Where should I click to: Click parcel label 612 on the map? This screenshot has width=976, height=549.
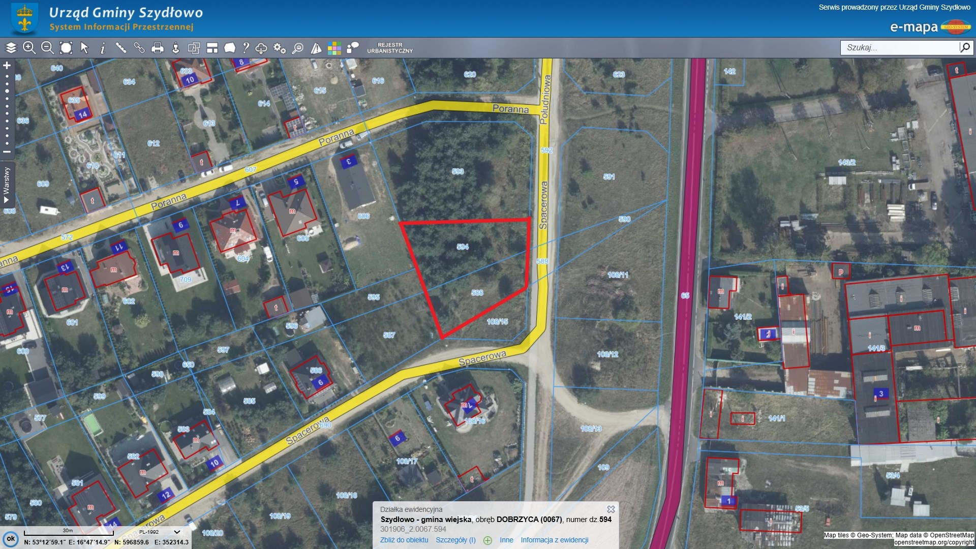coord(154,143)
